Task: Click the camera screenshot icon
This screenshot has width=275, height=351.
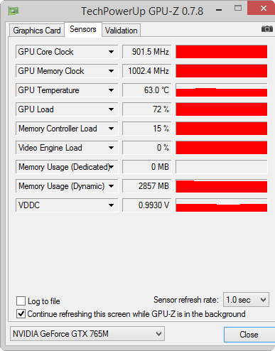Action: 266,29
